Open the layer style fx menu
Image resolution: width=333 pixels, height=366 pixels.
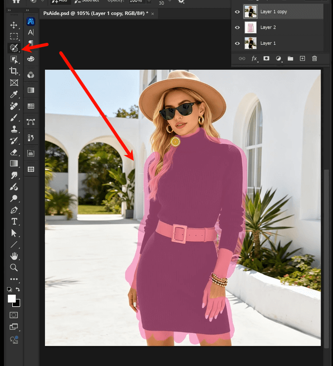pos(254,58)
